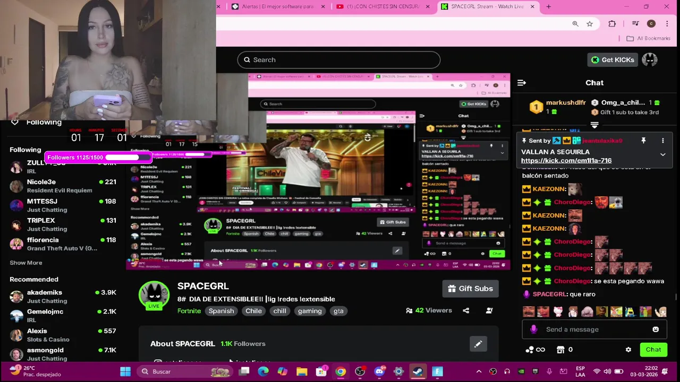Select the Chile tag
The image size is (680, 382).
[x=253, y=311]
